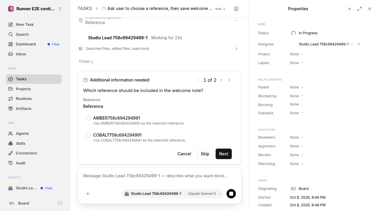376x211 pixels.
Task: Open Search in the sidebar
Action: point(34,35)
